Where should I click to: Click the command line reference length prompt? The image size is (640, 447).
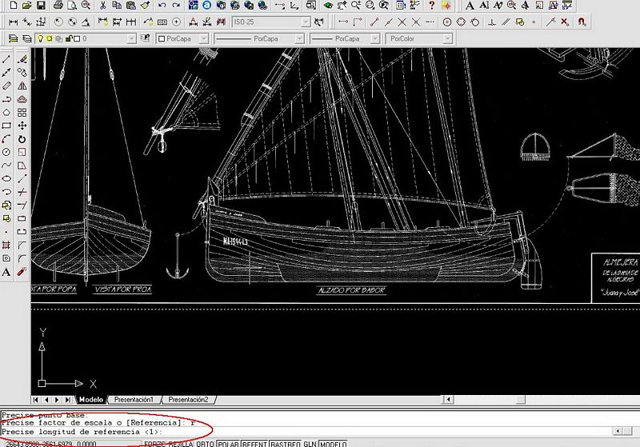pos(82,432)
